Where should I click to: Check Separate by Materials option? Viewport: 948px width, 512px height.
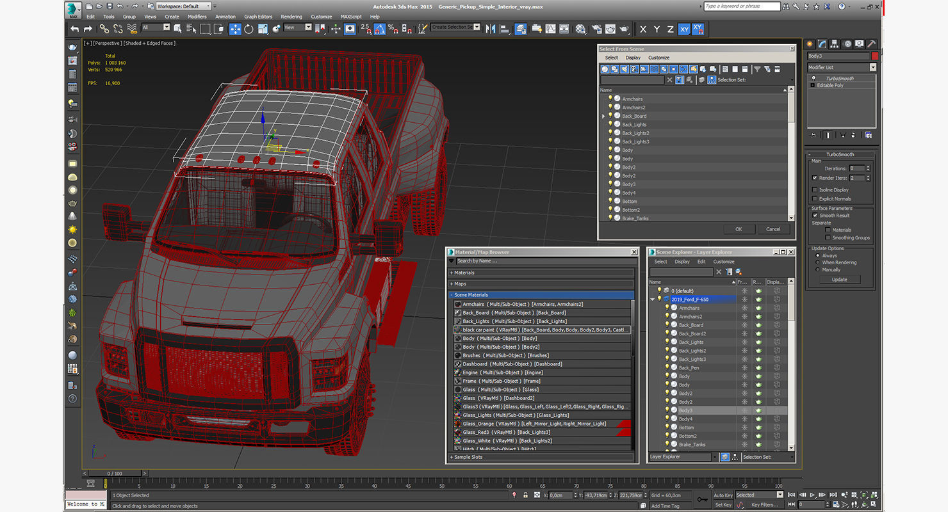(x=828, y=230)
